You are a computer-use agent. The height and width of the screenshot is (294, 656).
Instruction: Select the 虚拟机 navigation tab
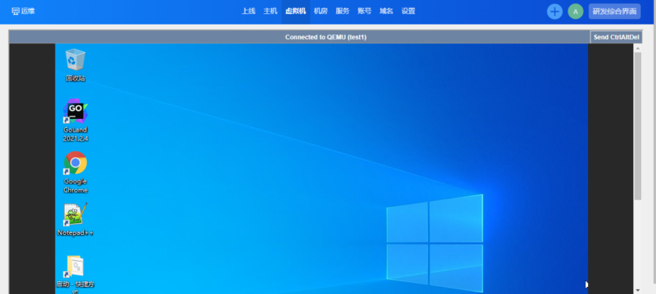[x=296, y=11]
